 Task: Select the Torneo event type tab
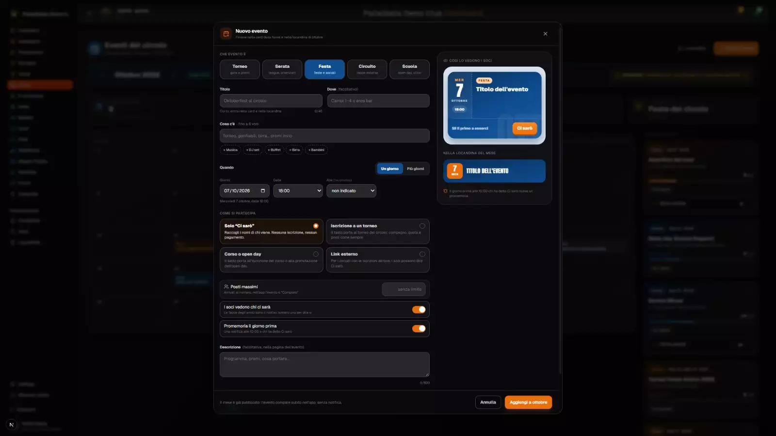click(x=240, y=69)
